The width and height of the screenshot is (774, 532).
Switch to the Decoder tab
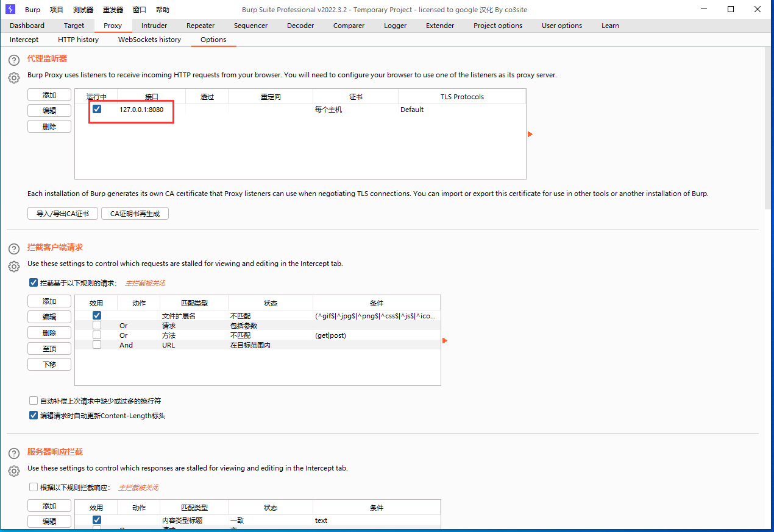coord(300,26)
